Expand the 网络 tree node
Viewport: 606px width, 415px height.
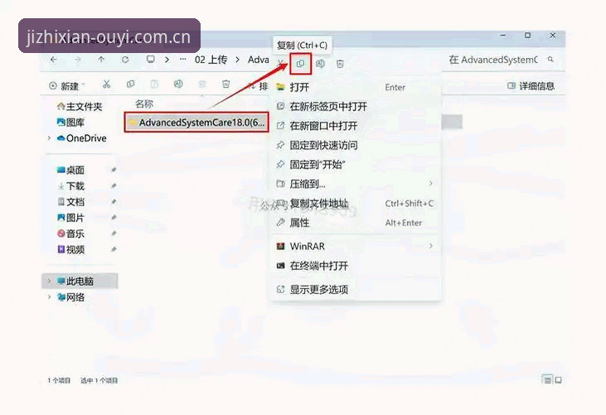[49, 297]
